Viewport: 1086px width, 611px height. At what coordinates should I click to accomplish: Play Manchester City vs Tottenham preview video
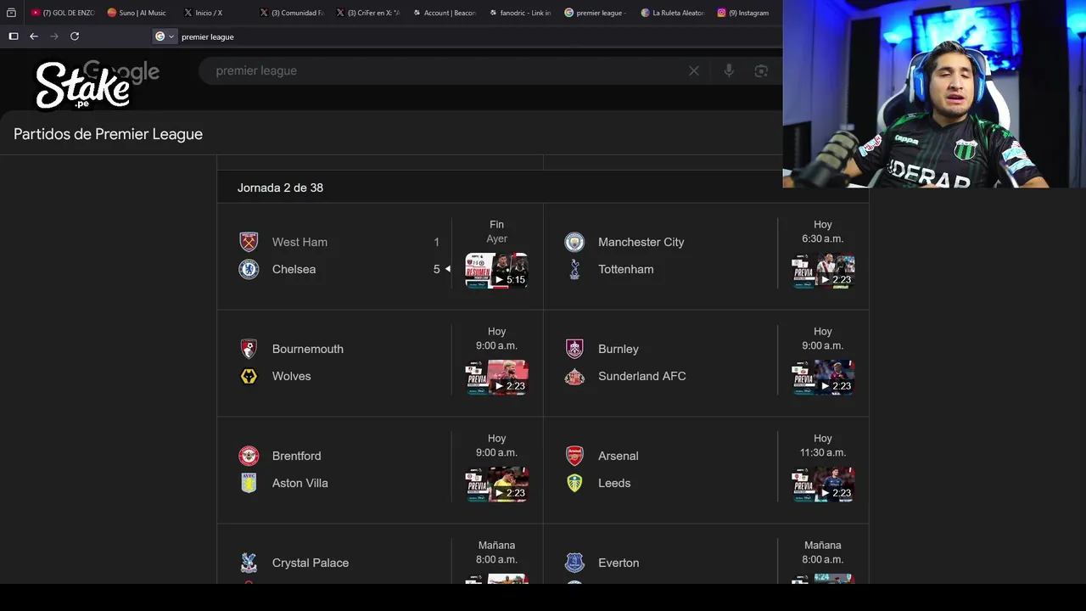coord(823,271)
